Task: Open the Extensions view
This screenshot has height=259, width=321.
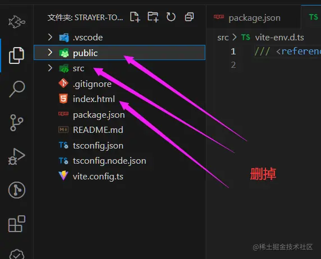Action: [17, 224]
